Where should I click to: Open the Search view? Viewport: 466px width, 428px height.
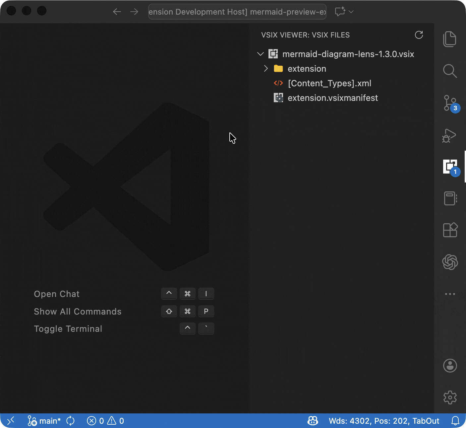point(450,71)
